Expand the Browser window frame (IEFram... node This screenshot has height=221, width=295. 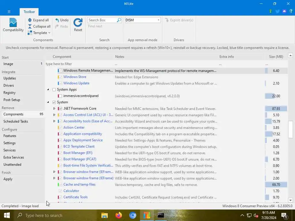(x=54, y=172)
